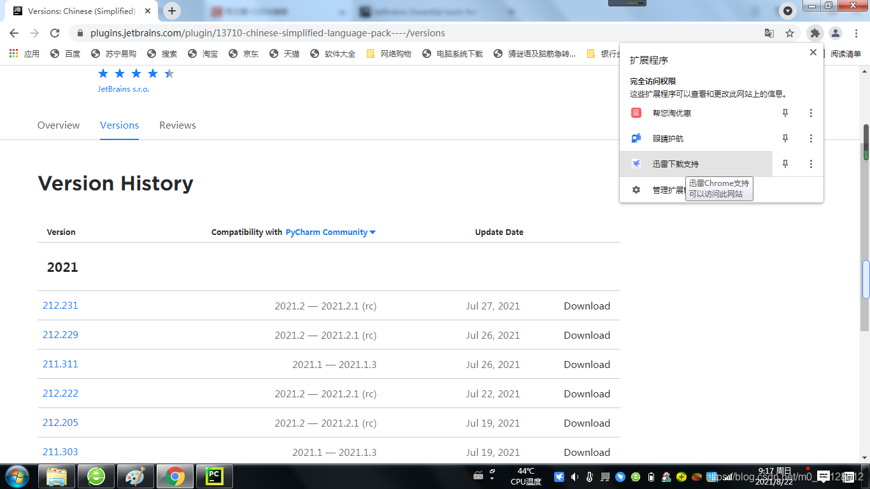Click the 迅雷下载支持 extension entry
Image resolution: width=870 pixels, height=489 pixels.
(x=696, y=164)
